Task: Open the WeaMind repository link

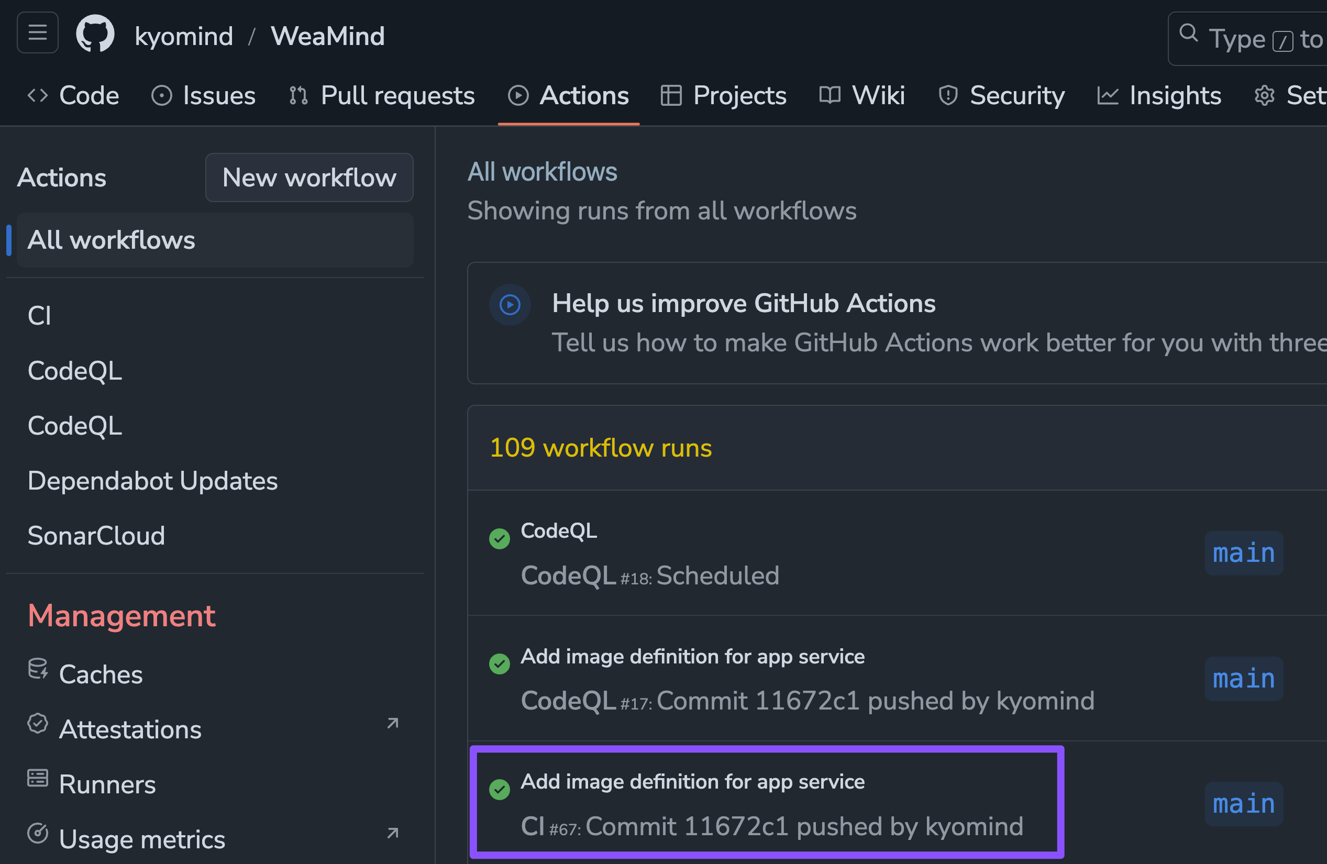Action: [328, 36]
